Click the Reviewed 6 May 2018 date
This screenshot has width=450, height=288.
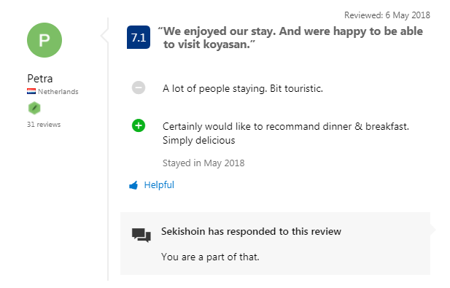387,15
